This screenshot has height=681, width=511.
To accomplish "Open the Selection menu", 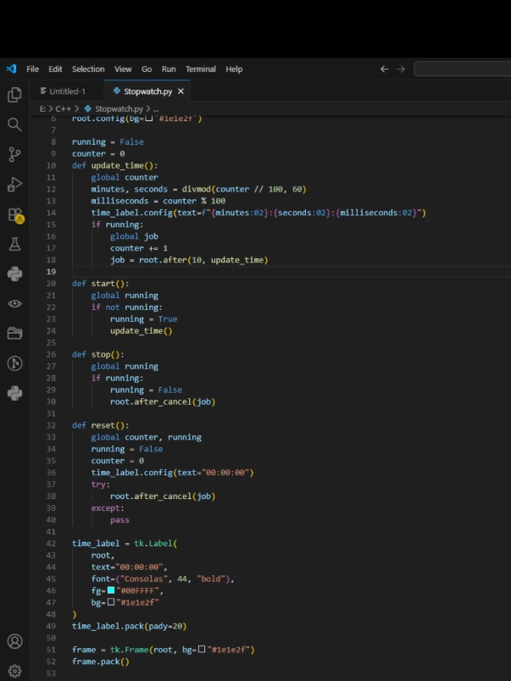I will click(88, 69).
